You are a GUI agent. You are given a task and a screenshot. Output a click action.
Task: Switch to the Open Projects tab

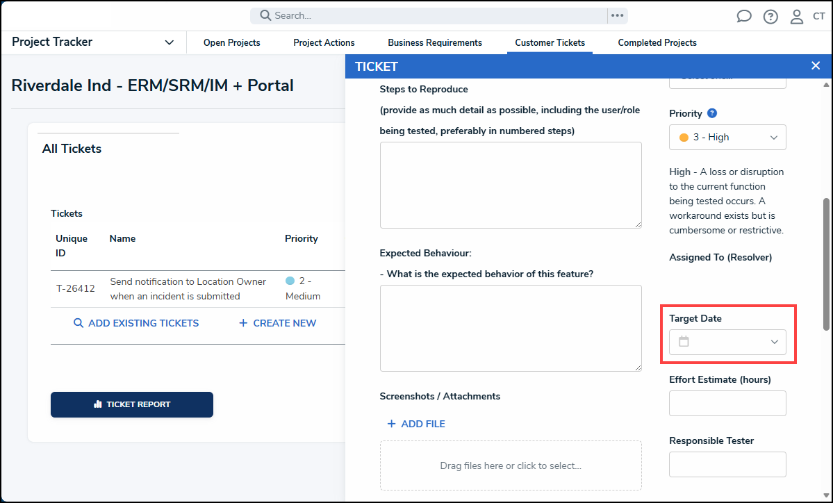tap(231, 43)
